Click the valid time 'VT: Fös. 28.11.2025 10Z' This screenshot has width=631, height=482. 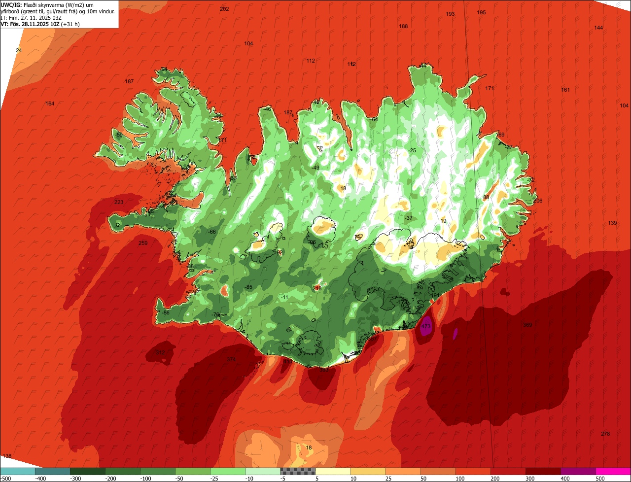(31, 24)
